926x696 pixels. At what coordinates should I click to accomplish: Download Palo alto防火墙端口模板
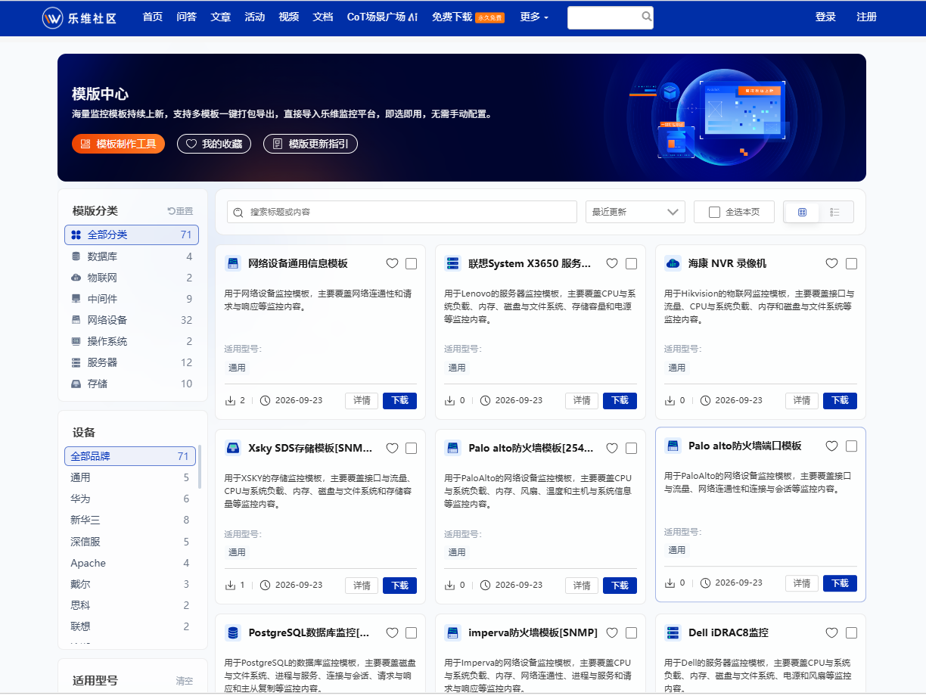[x=840, y=583]
